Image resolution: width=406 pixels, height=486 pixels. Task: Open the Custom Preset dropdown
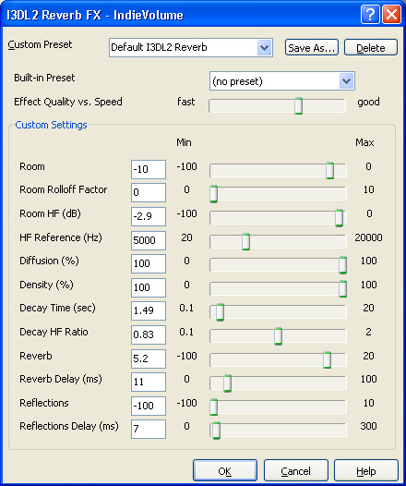[191, 47]
